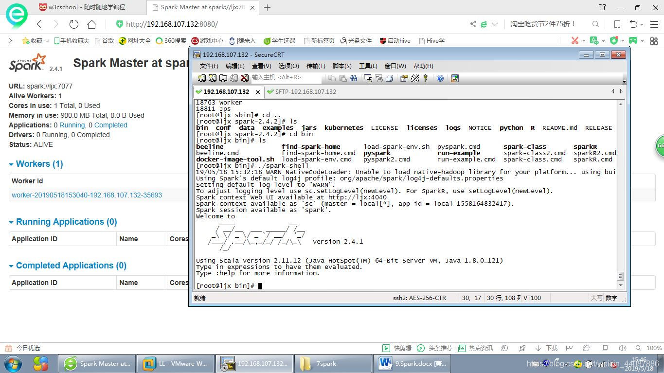Click the Completed applications link
This screenshot has width=664, height=373.
(x=111, y=125)
